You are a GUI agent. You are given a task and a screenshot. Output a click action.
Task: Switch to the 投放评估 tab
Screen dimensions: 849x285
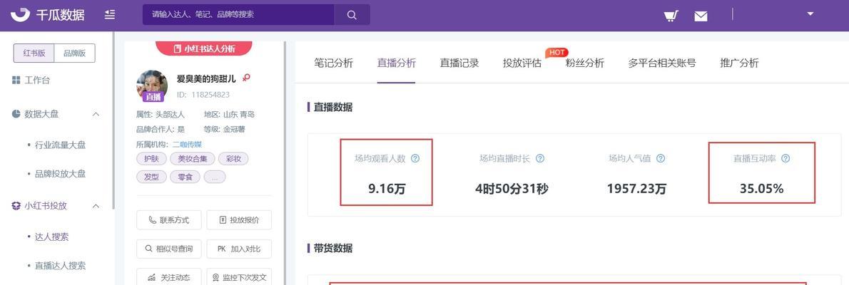click(522, 63)
